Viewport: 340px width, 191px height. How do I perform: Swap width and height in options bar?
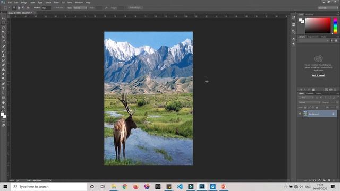point(106,8)
